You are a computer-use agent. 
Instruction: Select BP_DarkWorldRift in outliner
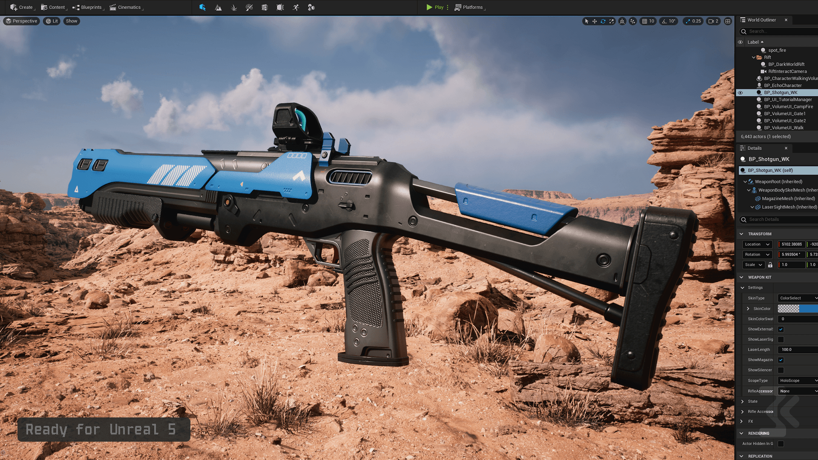tap(786, 64)
